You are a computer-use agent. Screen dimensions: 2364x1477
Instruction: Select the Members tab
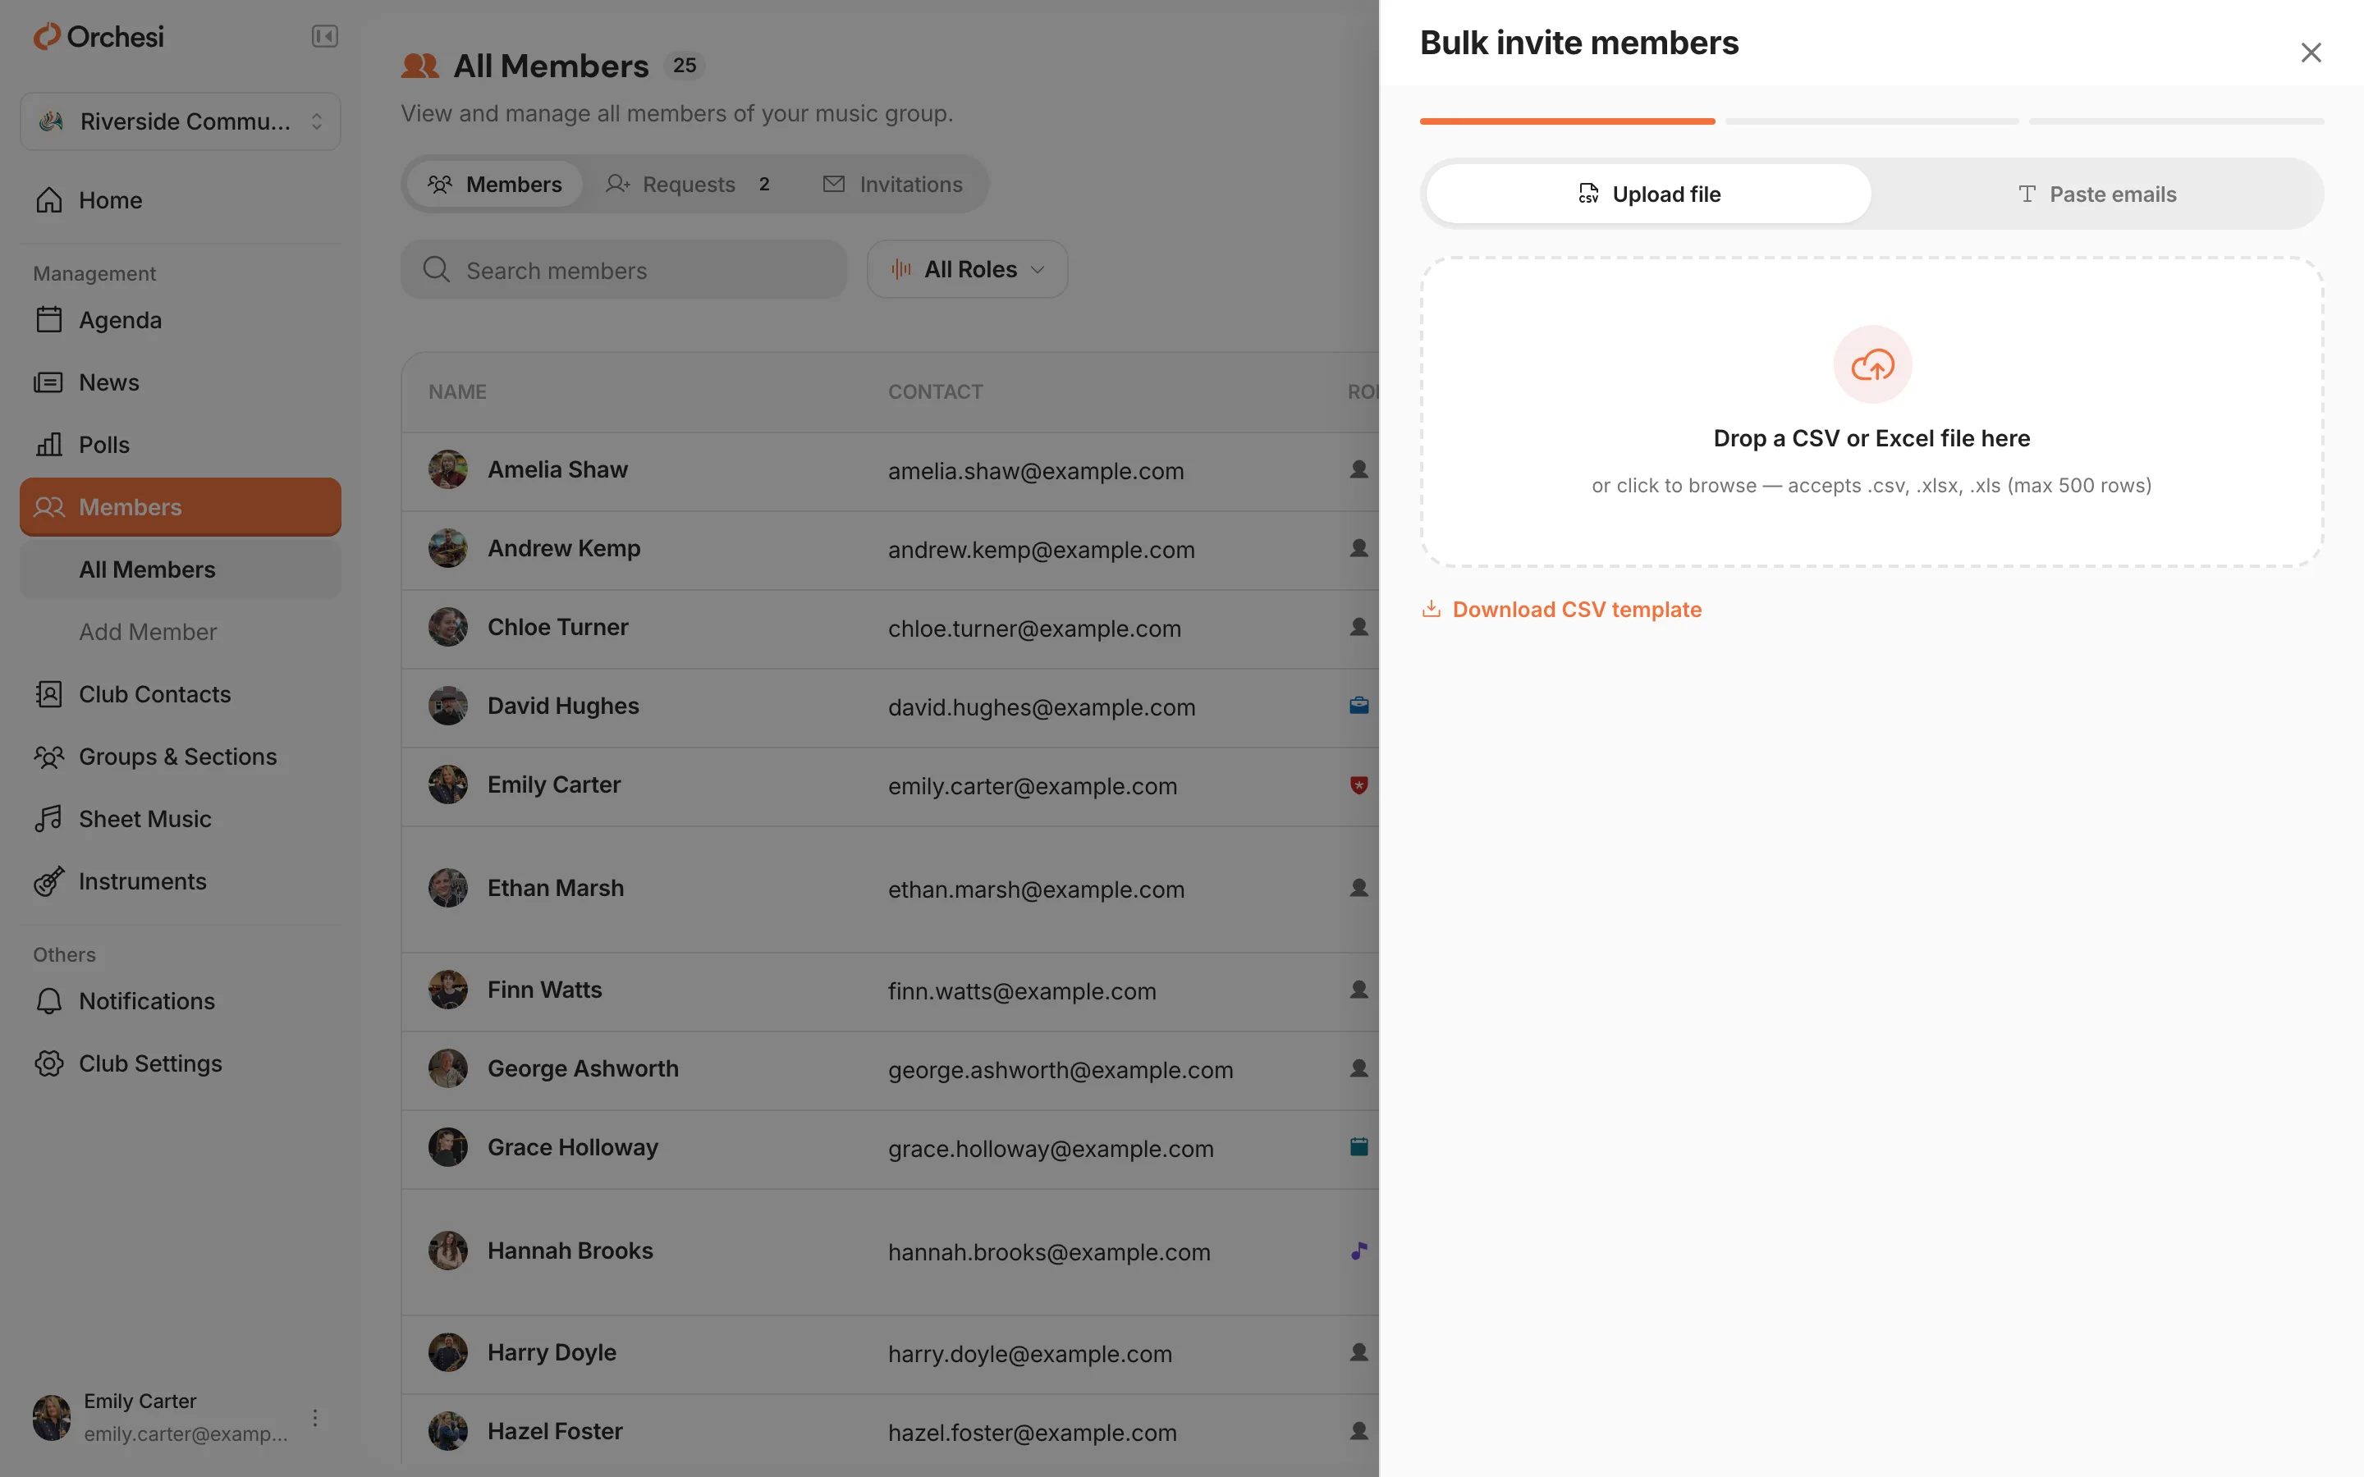pos(495,185)
